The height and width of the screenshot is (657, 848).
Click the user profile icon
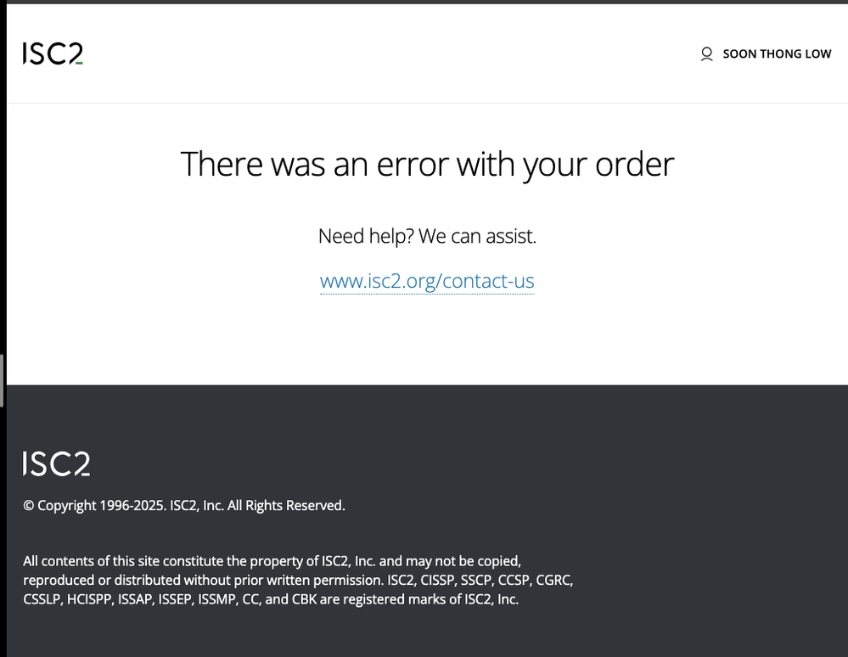click(x=706, y=54)
